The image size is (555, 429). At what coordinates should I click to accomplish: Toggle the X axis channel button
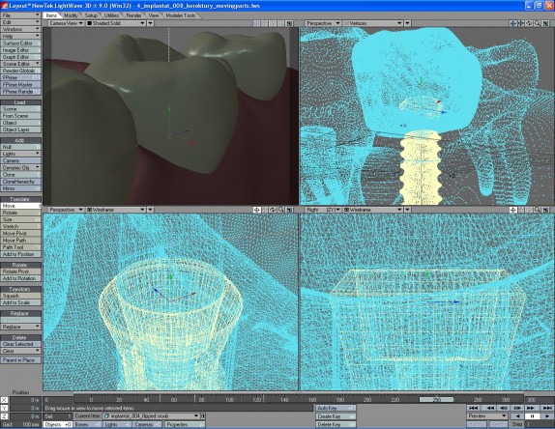4,400
